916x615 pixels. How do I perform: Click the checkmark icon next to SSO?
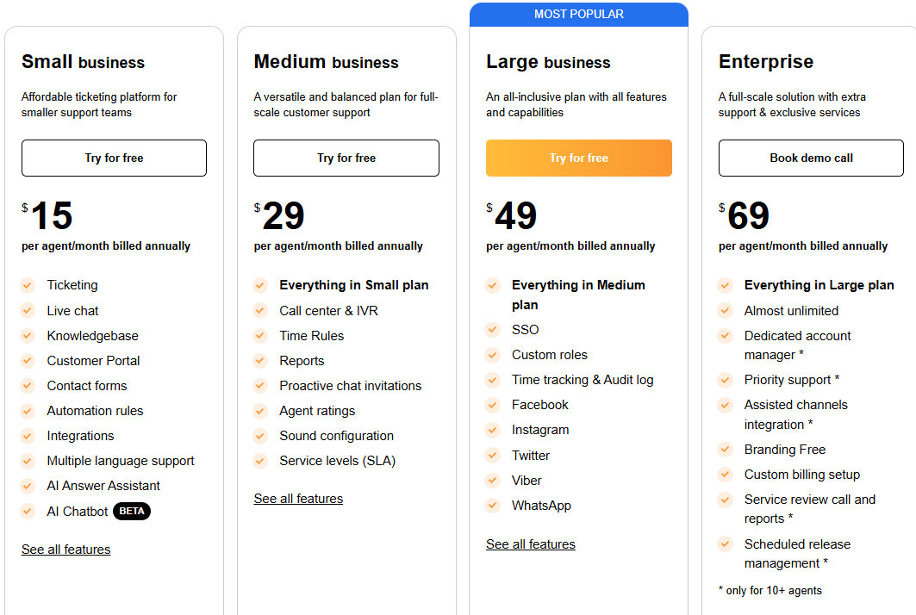click(492, 329)
